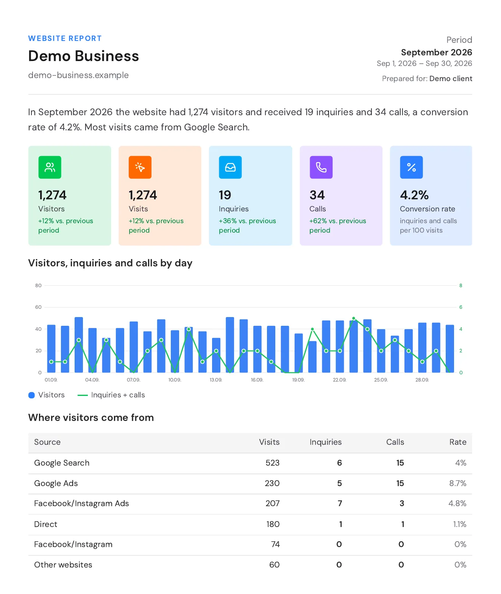Click the Where visitors come from heading

tap(91, 417)
